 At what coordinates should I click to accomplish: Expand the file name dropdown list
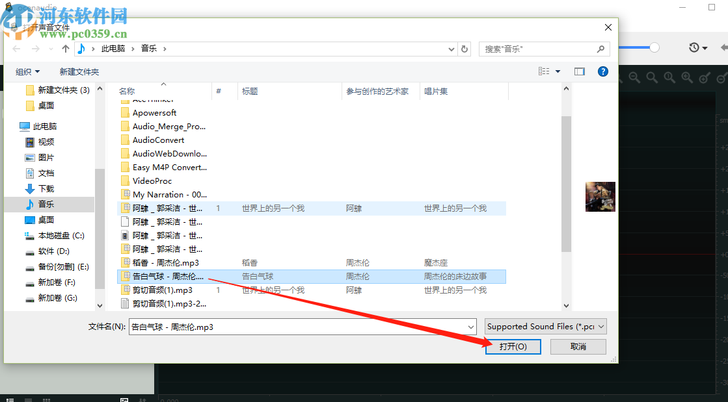point(471,327)
